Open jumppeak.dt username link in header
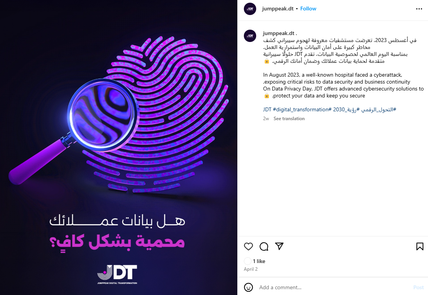This screenshot has width=428, height=295. pos(278,9)
